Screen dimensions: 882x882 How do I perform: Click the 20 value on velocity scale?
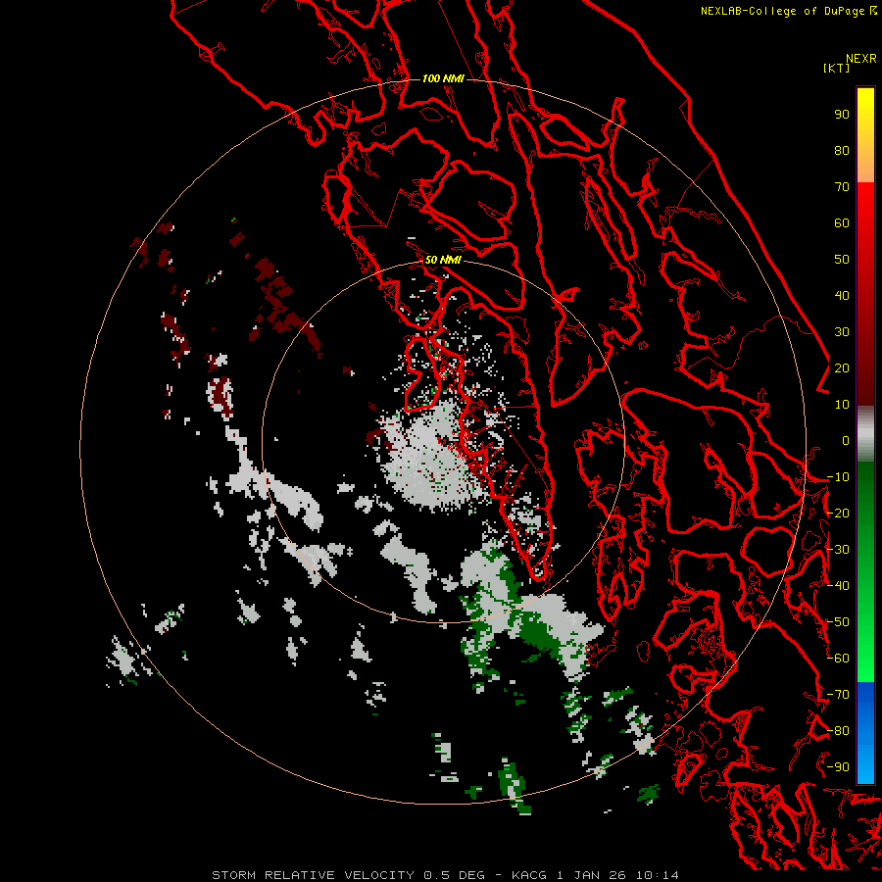point(842,368)
